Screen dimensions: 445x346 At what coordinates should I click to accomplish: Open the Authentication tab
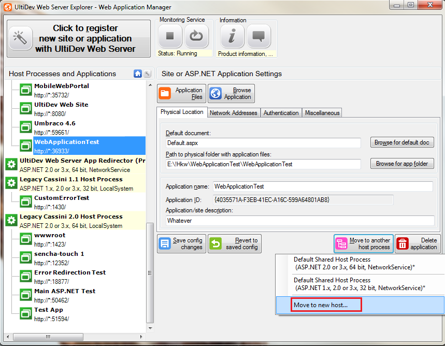coord(281,113)
